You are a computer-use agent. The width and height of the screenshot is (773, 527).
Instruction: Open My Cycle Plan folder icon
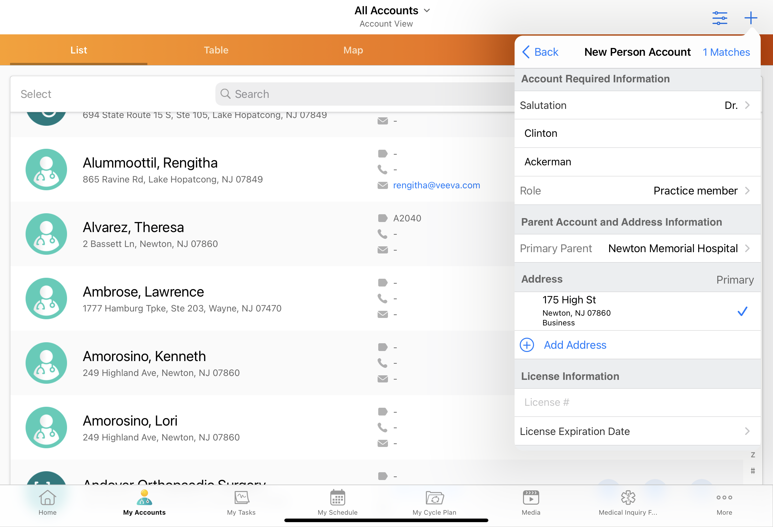click(434, 498)
